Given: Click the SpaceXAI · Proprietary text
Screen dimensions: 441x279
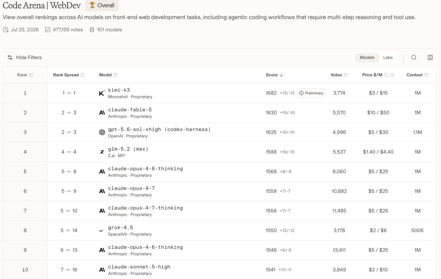Looking at the screenshot, I should [x=130, y=234].
